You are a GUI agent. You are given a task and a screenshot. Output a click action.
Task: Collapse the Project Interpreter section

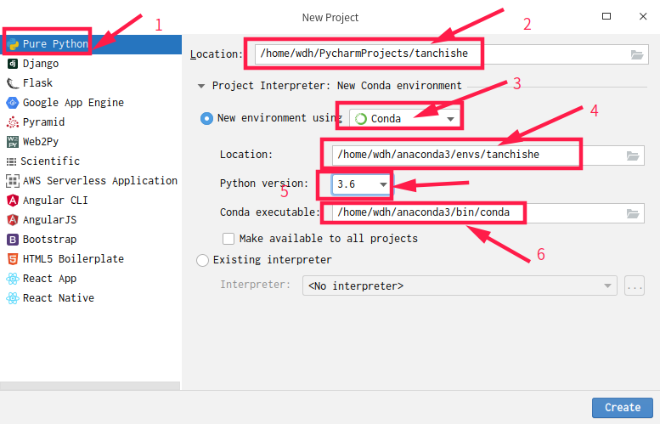201,86
